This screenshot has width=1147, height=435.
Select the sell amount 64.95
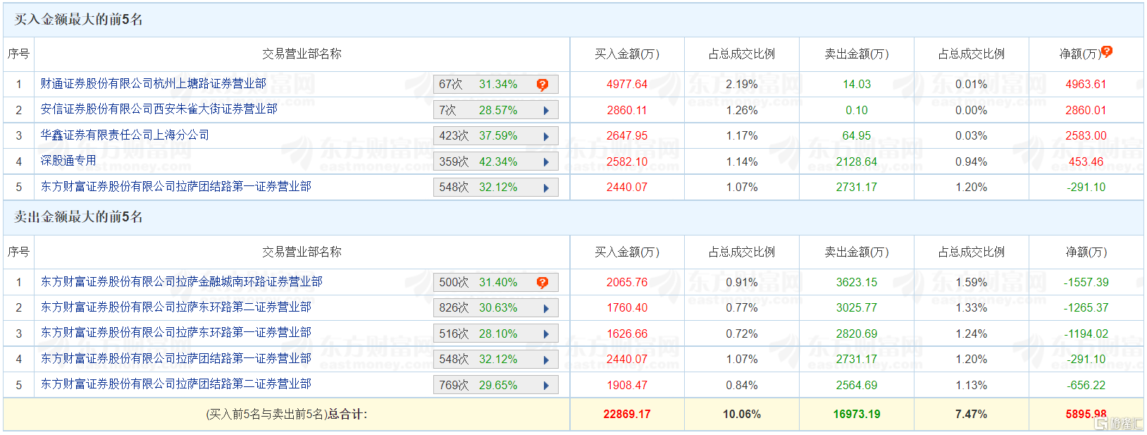point(857,135)
